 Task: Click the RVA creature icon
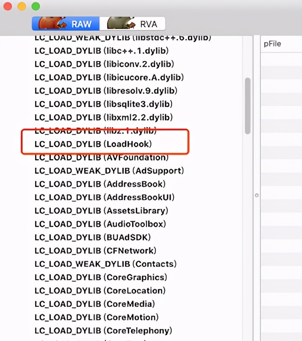(x=121, y=23)
